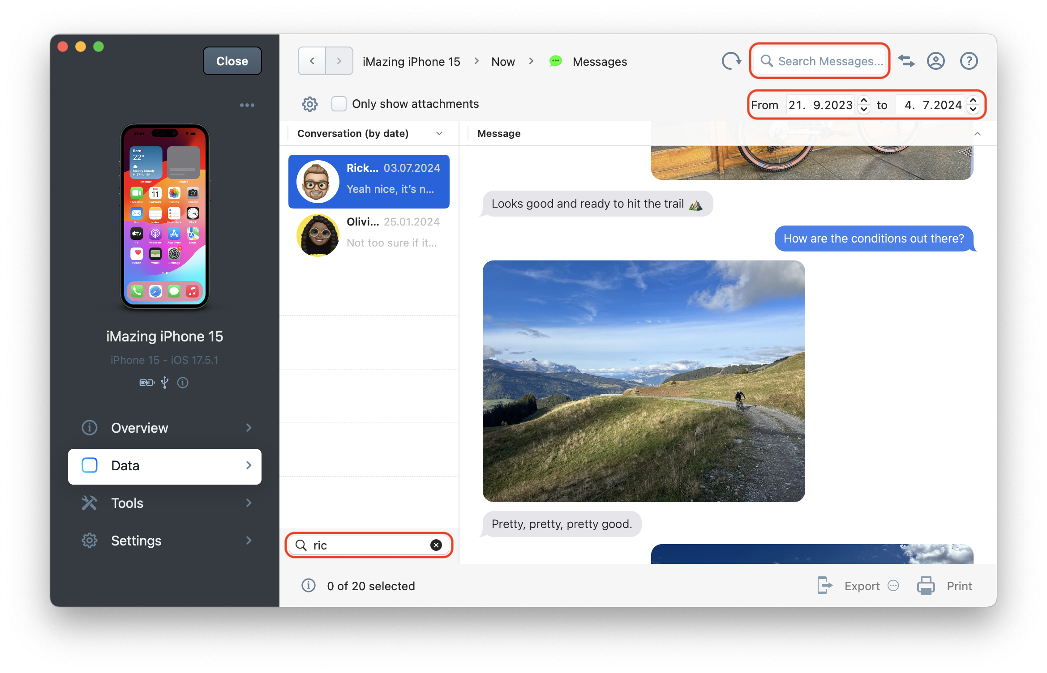Click the conversation filter field containing 'ric'
The image size is (1047, 673).
pyautogui.click(x=369, y=545)
